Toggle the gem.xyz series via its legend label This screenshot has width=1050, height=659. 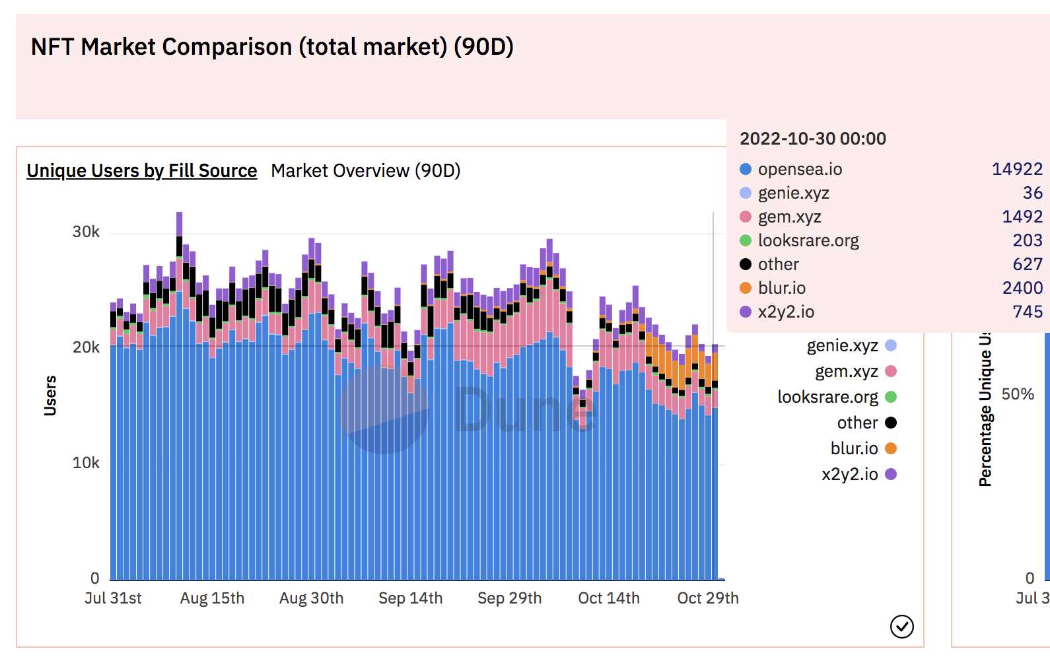click(x=846, y=371)
